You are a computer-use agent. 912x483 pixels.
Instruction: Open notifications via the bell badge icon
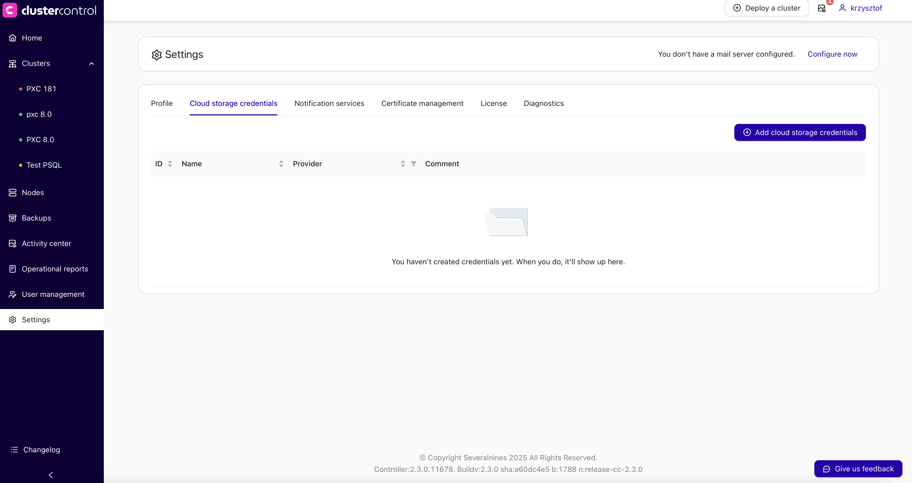tap(822, 8)
